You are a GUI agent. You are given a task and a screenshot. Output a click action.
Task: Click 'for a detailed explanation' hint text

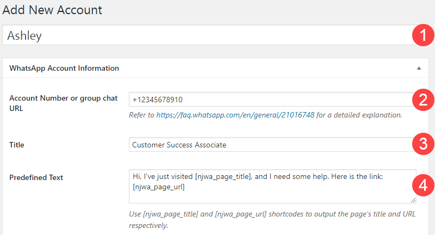coord(359,115)
